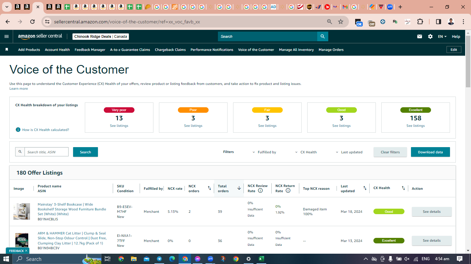See listings with Fair CX Health
The height and width of the screenshot is (264, 471).
pyautogui.click(x=267, y=126)
